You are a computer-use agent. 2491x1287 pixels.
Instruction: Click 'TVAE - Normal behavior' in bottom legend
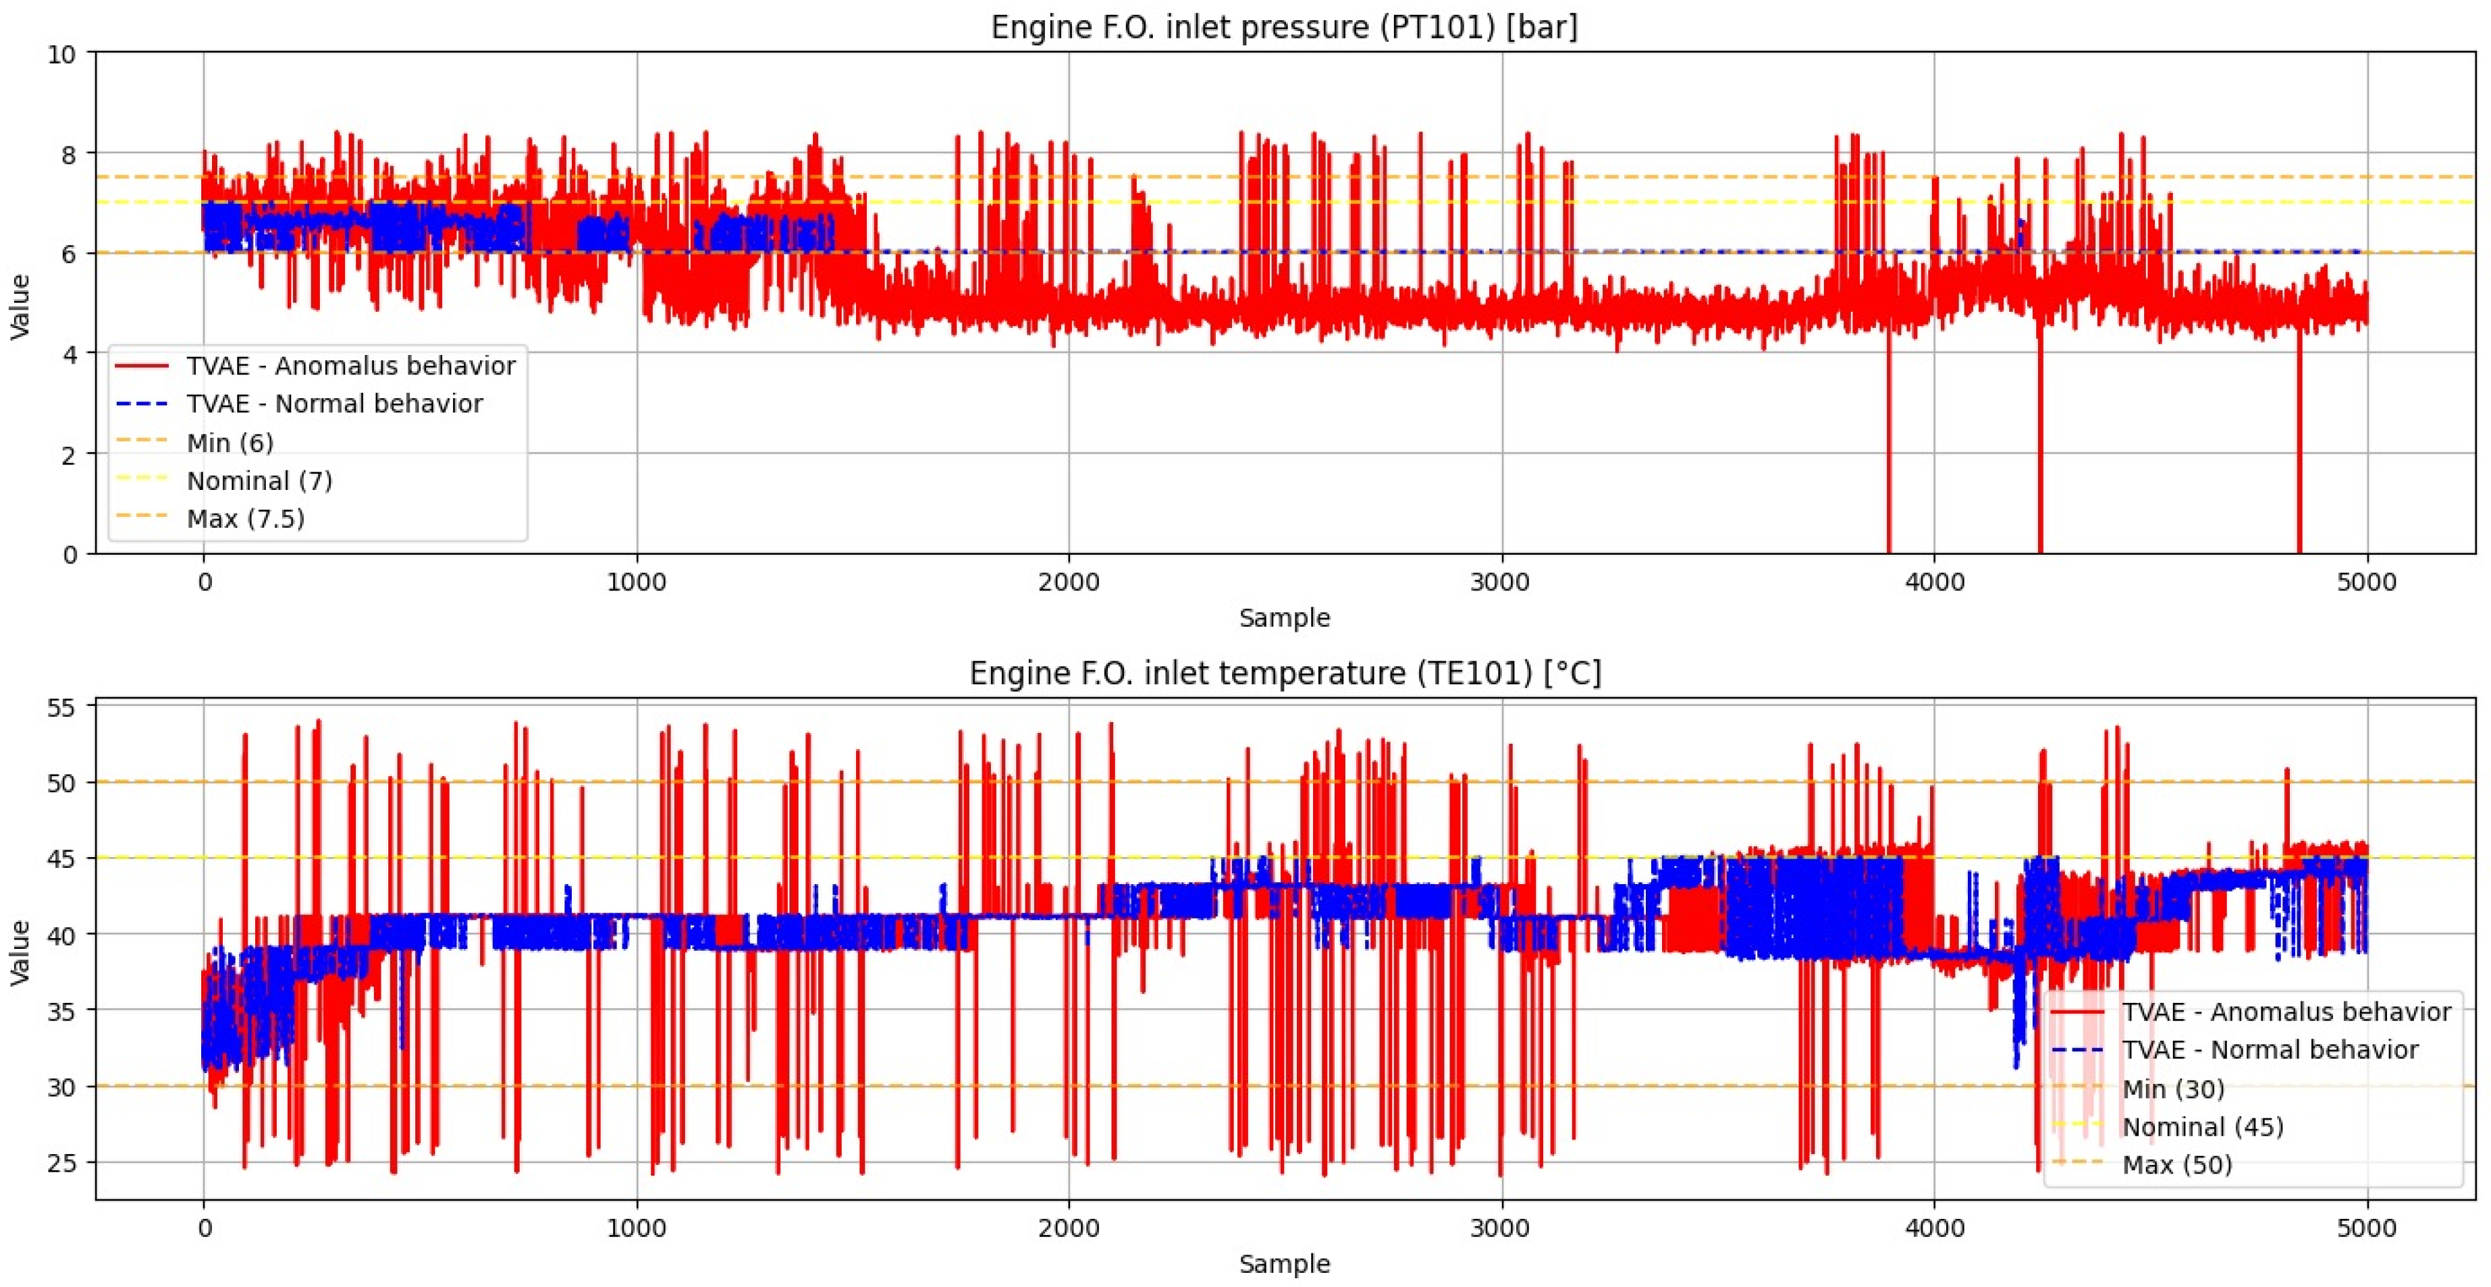[x=2270, y=1050]
